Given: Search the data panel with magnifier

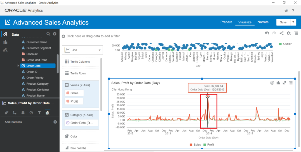Looking at the screenshot, I should pyautogui.click(x=49, y=34).
